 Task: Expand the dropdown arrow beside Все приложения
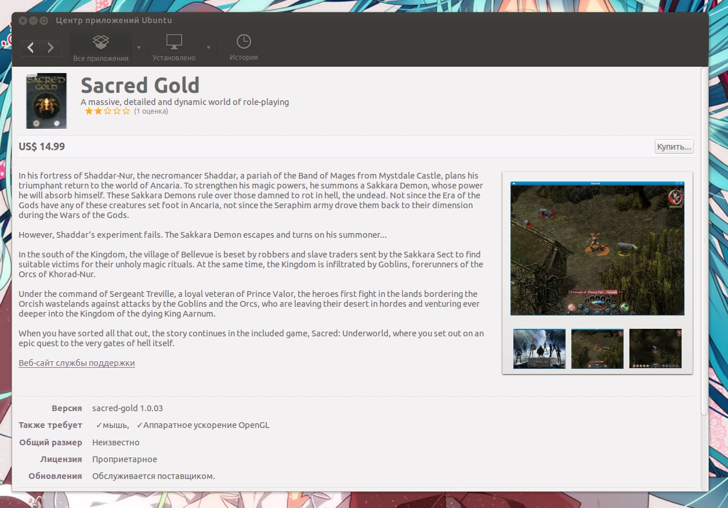tap(139, 48)
